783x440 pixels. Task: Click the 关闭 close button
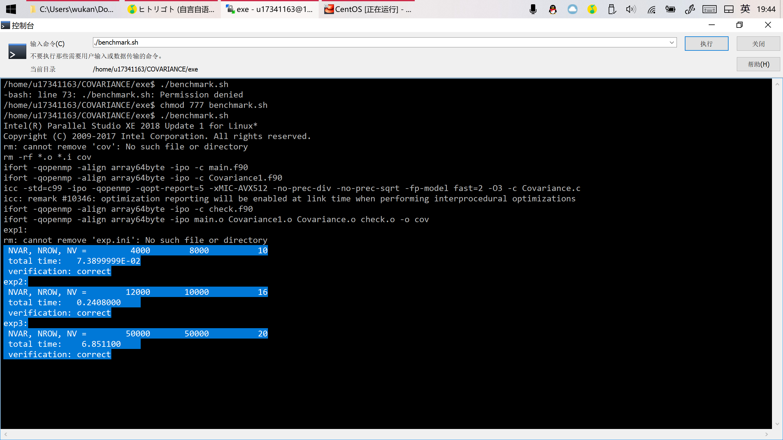pos(758,44)
